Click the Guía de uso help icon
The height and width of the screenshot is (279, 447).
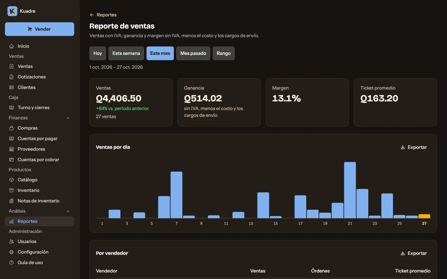tap(11, 263)
